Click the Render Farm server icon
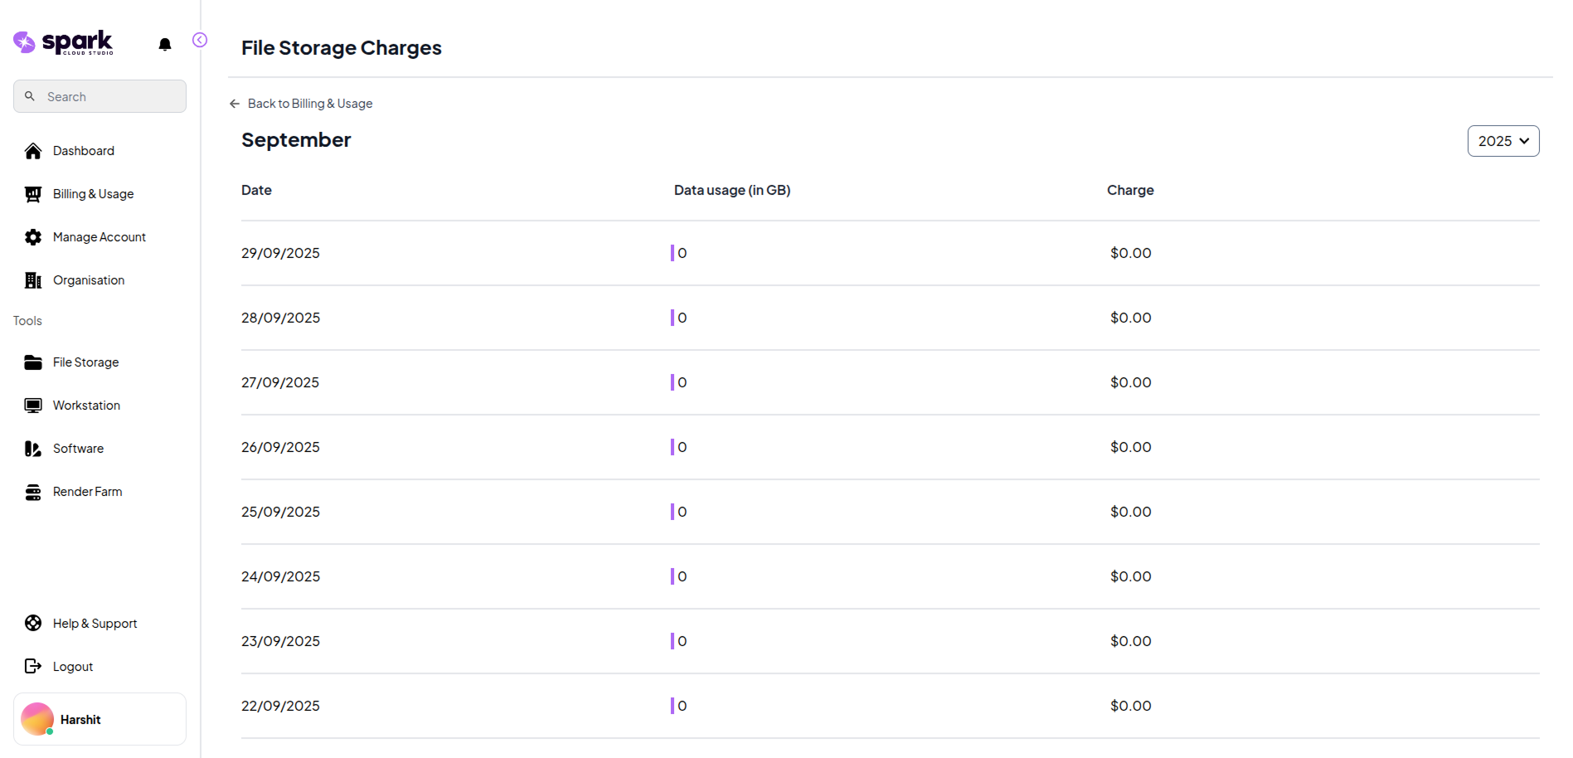The image size is (1573, 758). tap(33, 492)
